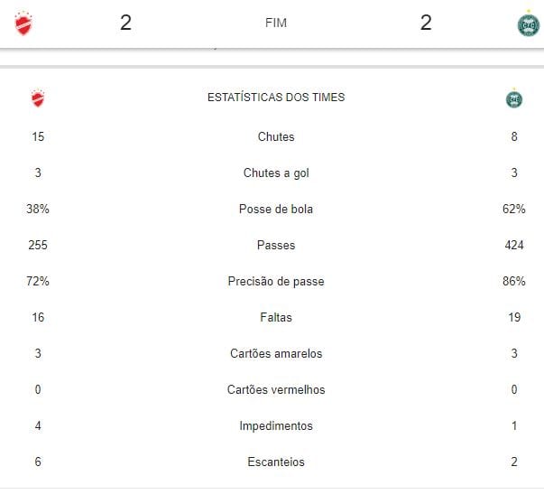
Task: Click the Cartões amarelos label
Action: [x=276, y=354]
